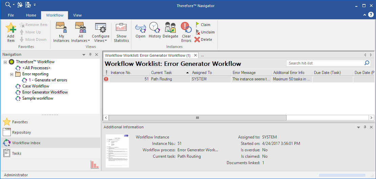Screen dimensions: 376x179
Task: Select Case Workflow in the tree
Action: [36, 86]
